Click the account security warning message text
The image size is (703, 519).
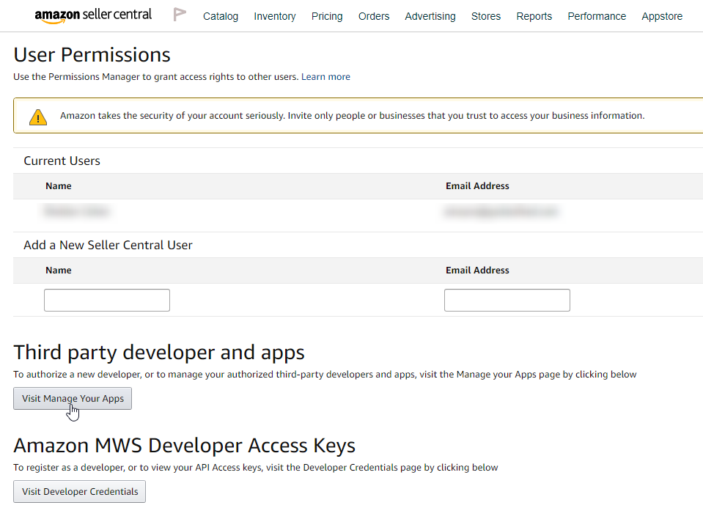[x=352, y=116]
